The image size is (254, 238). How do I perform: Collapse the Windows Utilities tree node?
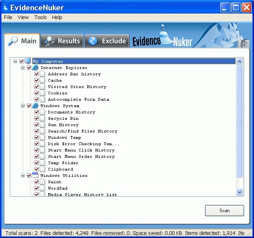[x=23, y=175]
